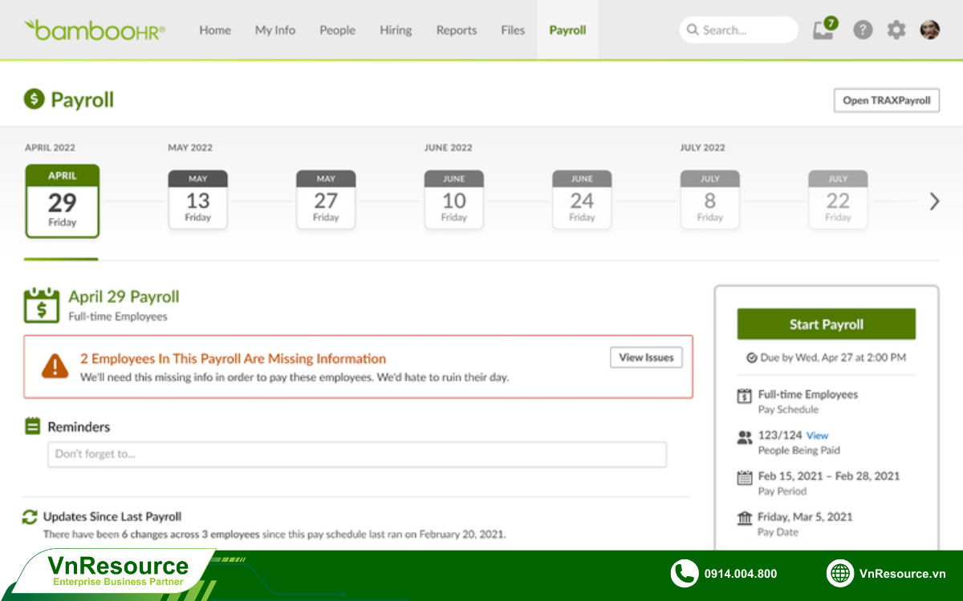Go to the Reports menu
This screenshot has width=963, height=601.
[456, 30]
